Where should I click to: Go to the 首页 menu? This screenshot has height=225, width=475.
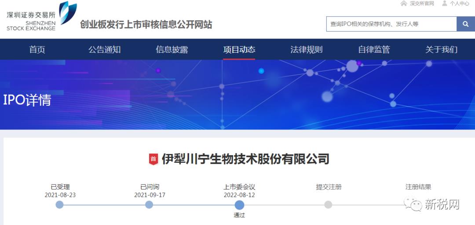coord(37,50)
